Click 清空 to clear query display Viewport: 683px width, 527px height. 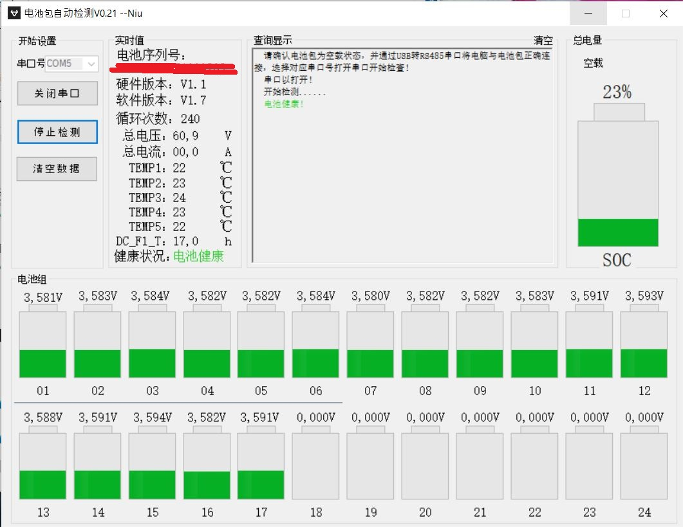tap(543, 41)
